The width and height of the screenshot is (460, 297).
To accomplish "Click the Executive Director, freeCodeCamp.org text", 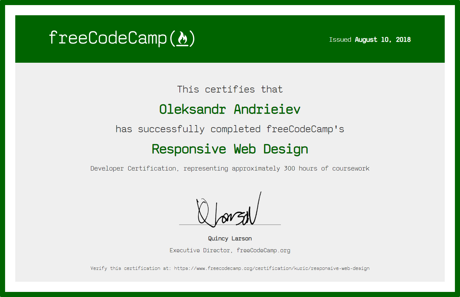I will click(x=230, y=250).
